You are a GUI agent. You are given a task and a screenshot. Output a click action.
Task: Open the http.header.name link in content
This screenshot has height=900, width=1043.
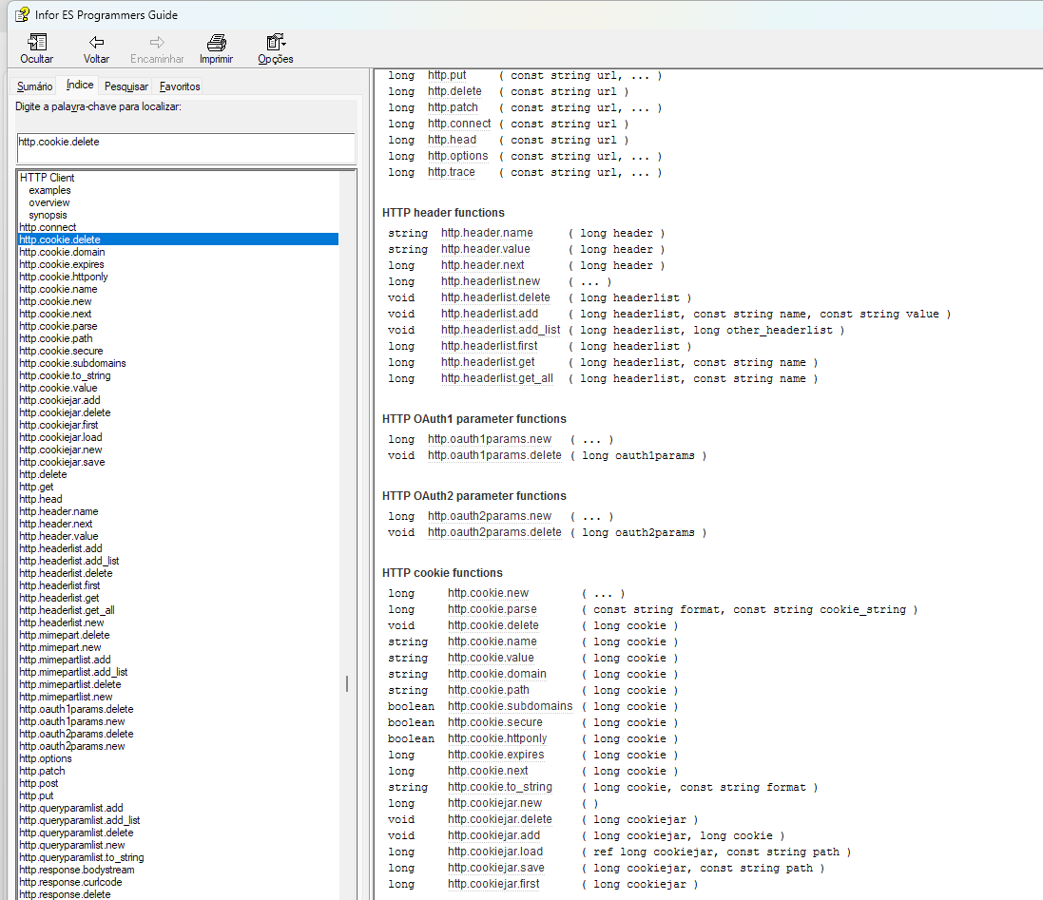(x=487, y=233)
